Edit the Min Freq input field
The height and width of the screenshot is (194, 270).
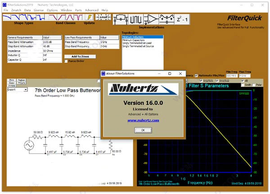tap(232, 76)
